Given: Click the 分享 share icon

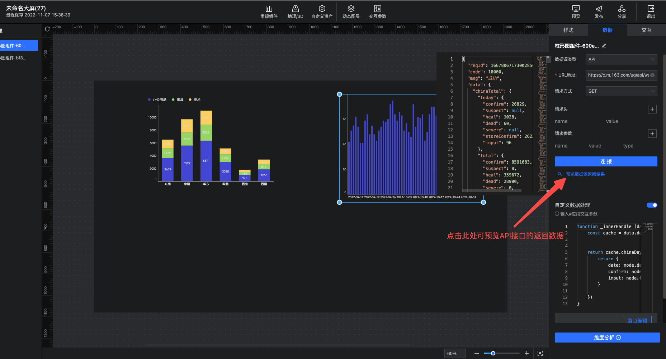Looking at the screenshot, I should click(x=622, y=12).
